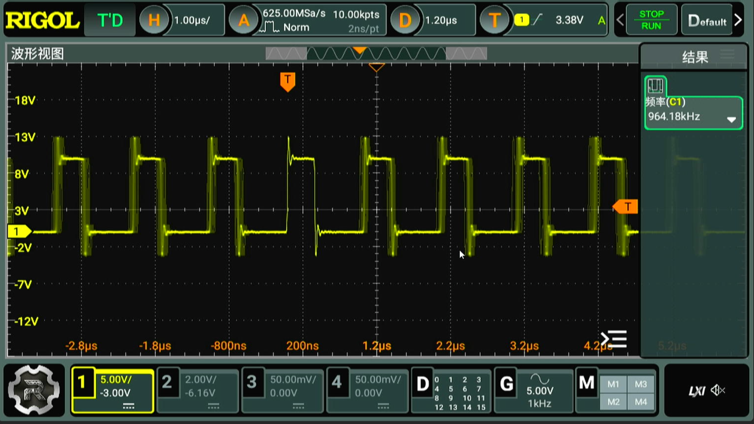The height and width of the screenshot is (424, 754).
Task: Open the results list menu icon
Action: tap(727, 54)
